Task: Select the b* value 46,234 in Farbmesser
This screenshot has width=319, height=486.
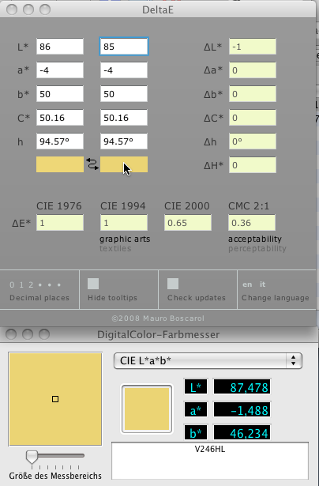Action: tap(242, 433)
